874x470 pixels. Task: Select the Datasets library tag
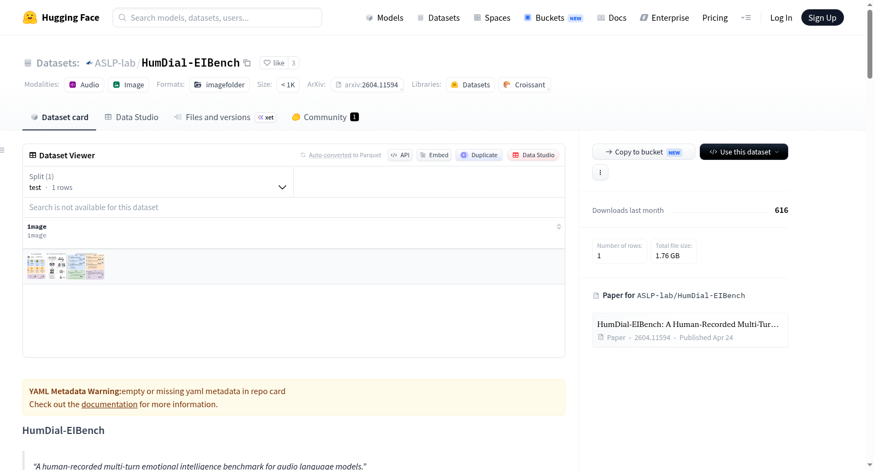(x=470, y=85)
